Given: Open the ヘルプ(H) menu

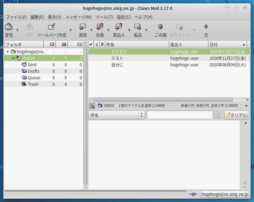Looking at the screenshot, I should [143, 17].
